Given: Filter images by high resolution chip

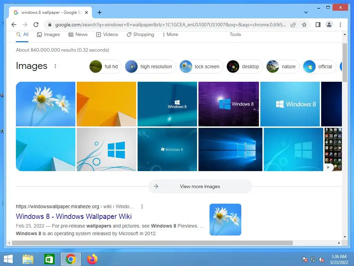Looking at the screenshot, I should 150,66.
